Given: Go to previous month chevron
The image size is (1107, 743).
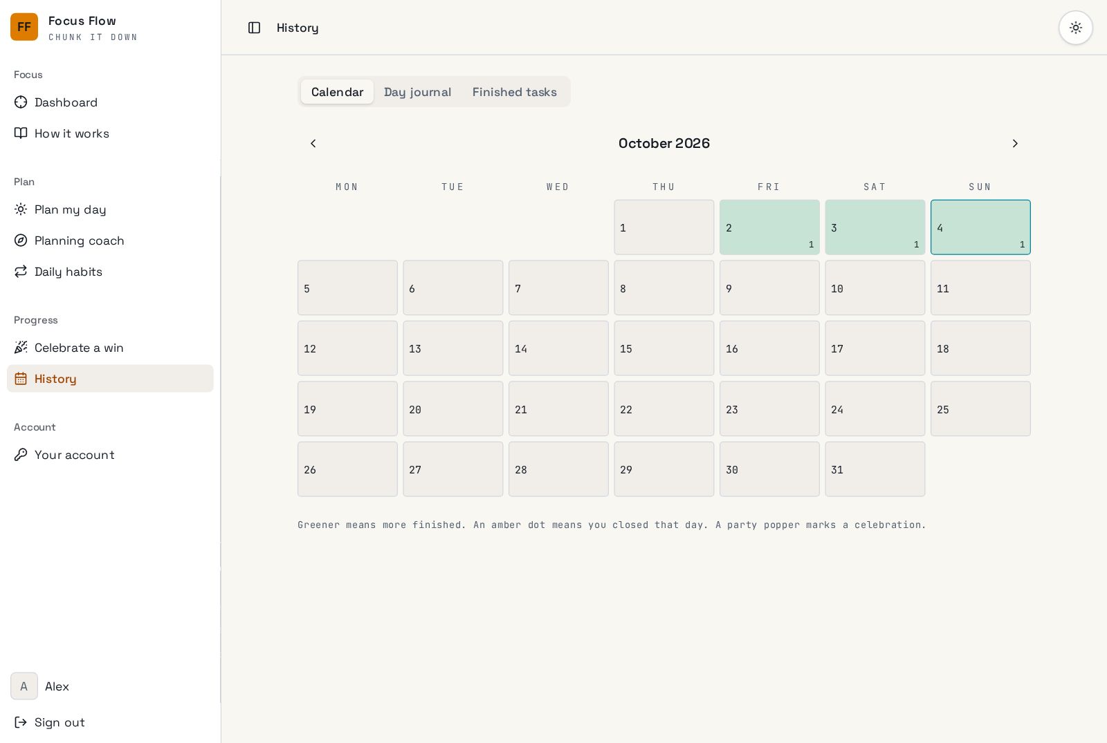Looking at the screenshot, I should (x=313, y=143).
